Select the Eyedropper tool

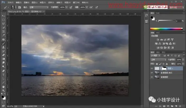click(3, 35)
